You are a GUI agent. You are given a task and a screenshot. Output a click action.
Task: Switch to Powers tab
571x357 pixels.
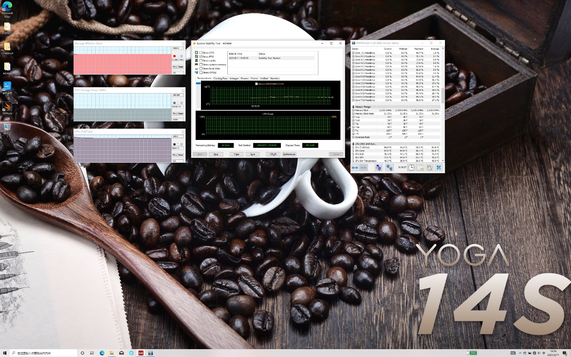pos(244,79)
